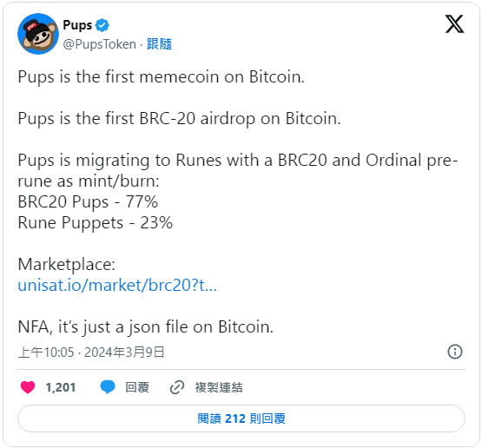Open the unisat.io marketplace link
Screen dimensions: 482x448
(117, 285)
